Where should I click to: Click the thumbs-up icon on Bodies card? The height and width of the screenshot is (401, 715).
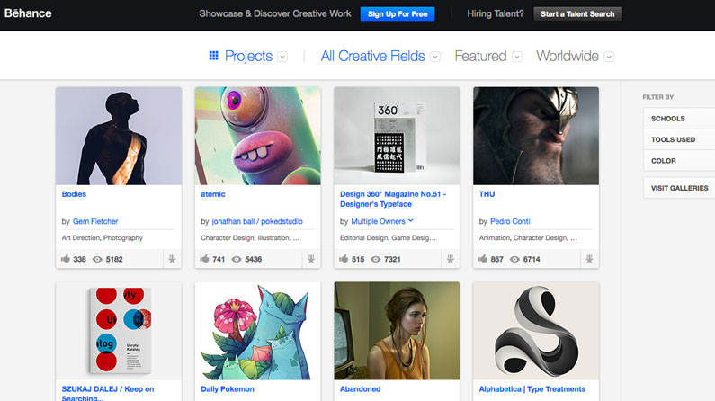pos(66,259)
